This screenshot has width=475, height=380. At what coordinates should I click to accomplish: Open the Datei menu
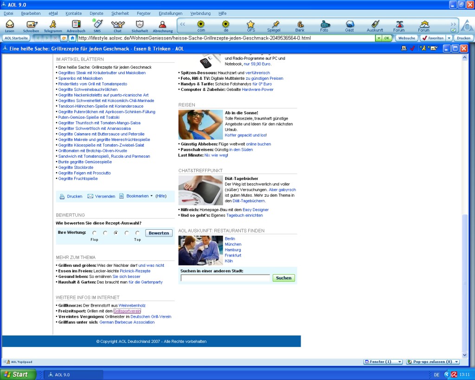(8, 13)
